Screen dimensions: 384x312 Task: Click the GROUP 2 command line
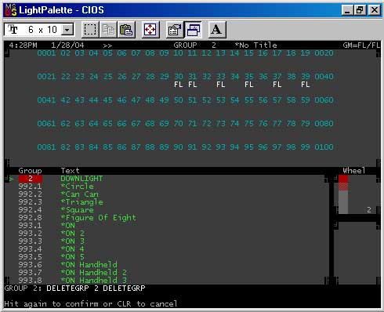point(74,288)
